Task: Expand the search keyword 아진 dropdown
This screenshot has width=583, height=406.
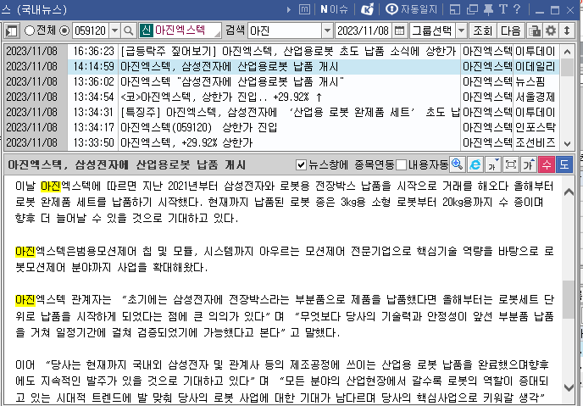Action: 327,31
